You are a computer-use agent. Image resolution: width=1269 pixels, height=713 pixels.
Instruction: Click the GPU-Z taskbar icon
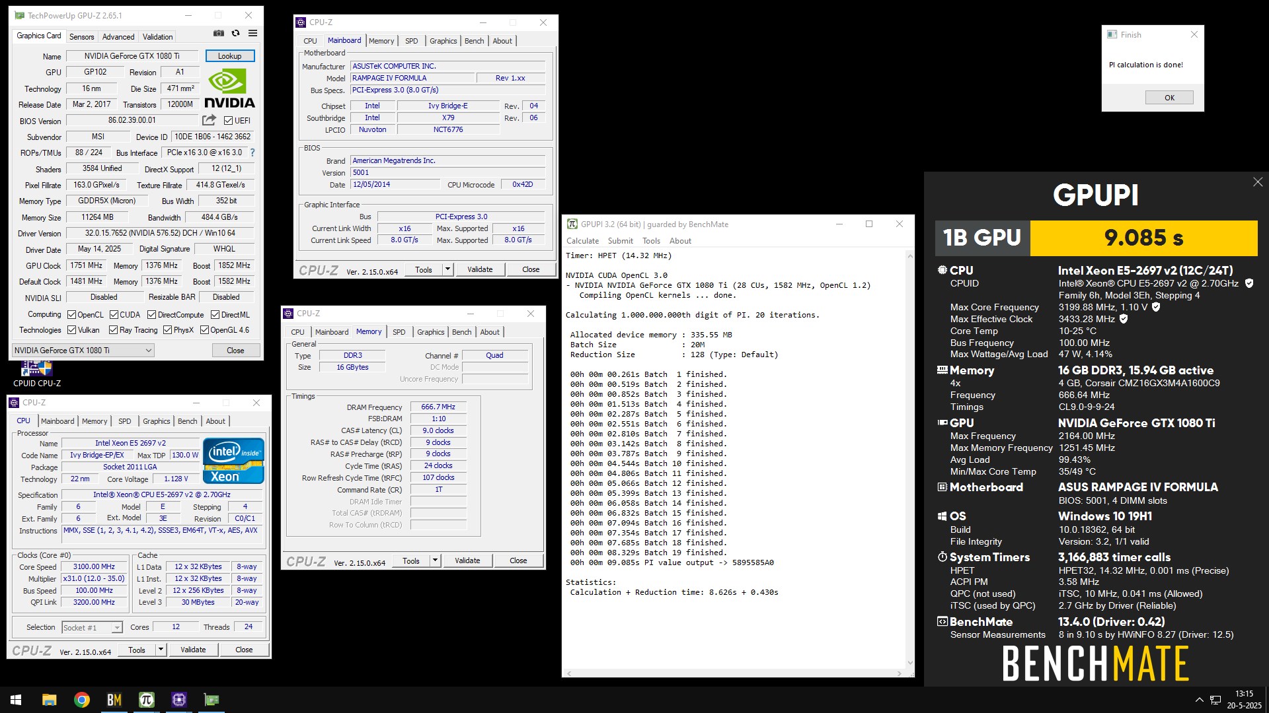tap(211, 700)
